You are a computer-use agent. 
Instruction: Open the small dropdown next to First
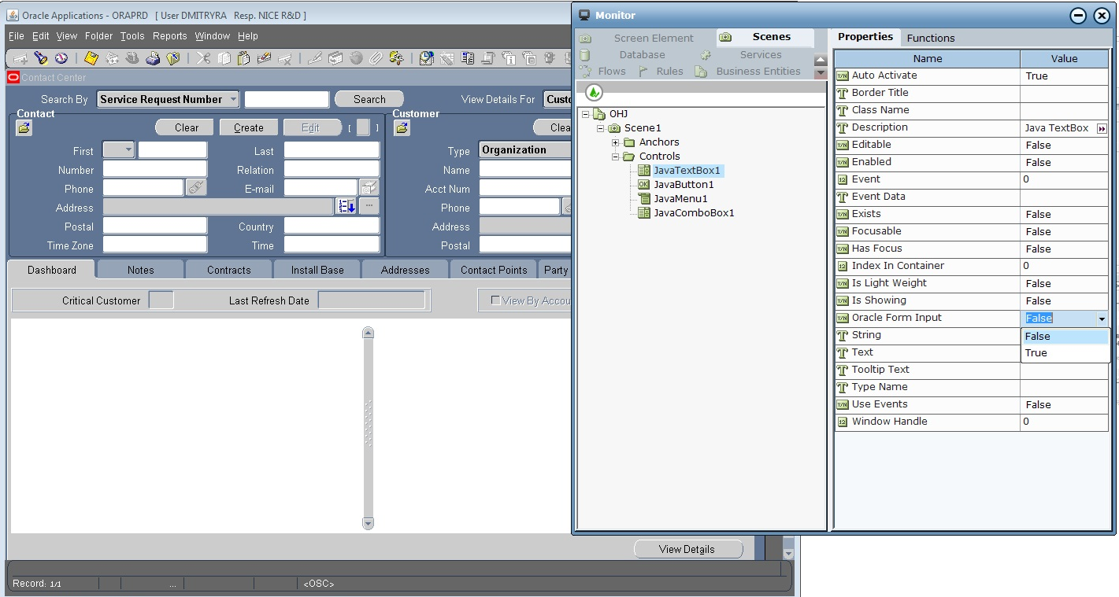point(119,149)
